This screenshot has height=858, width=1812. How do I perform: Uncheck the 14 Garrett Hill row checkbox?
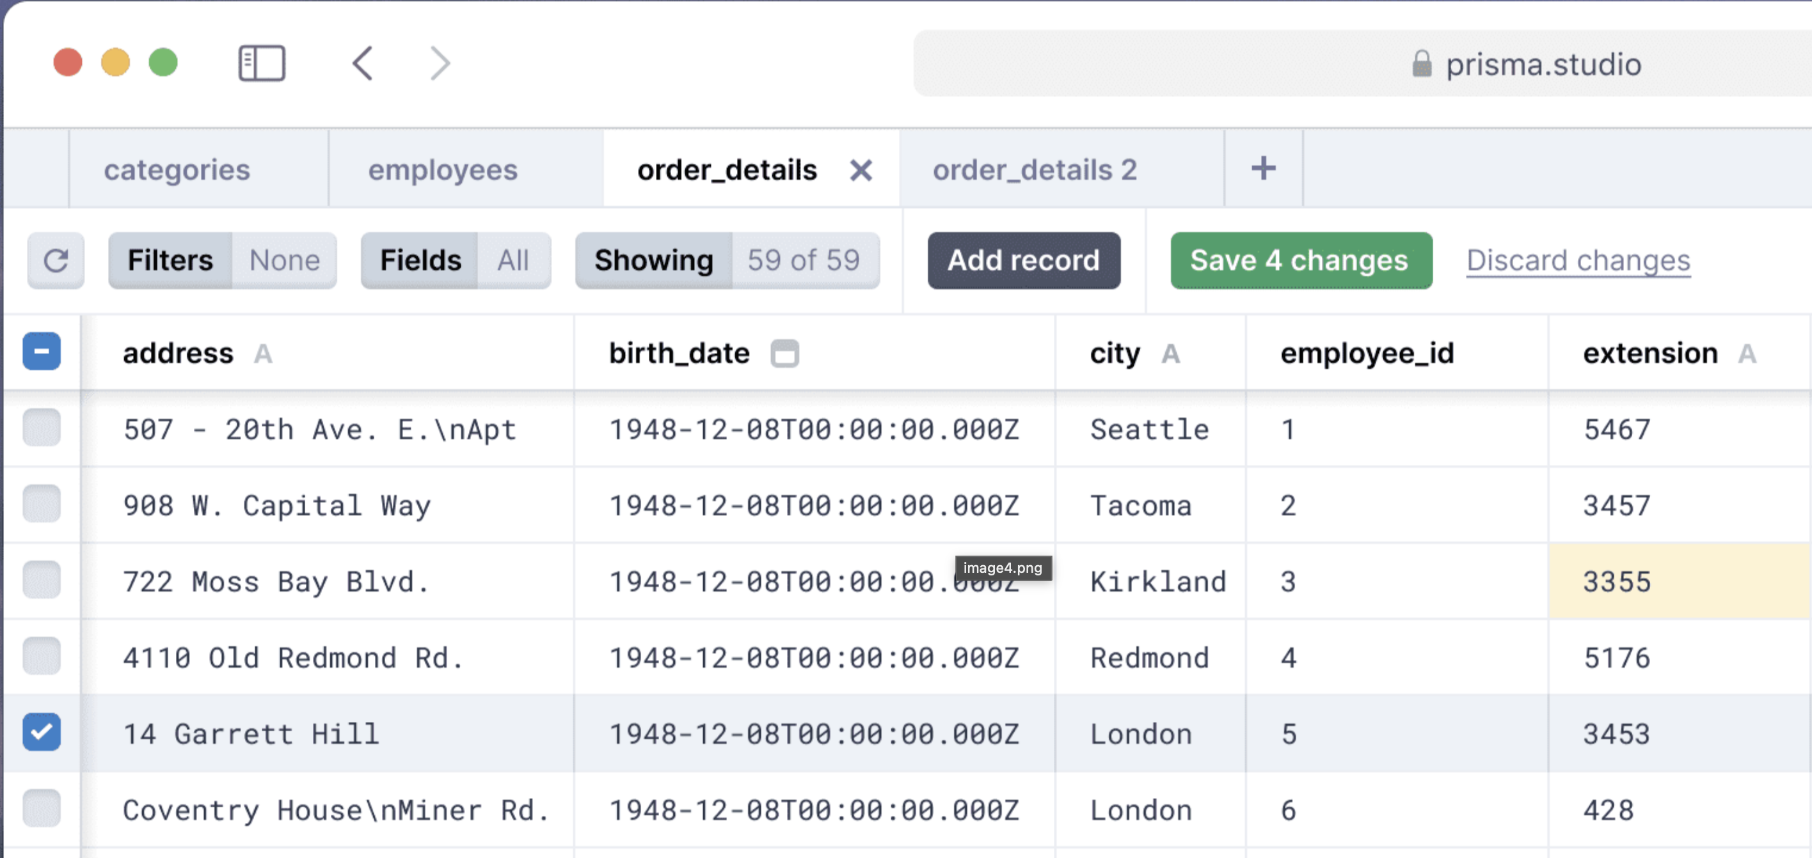click(42, 732)
